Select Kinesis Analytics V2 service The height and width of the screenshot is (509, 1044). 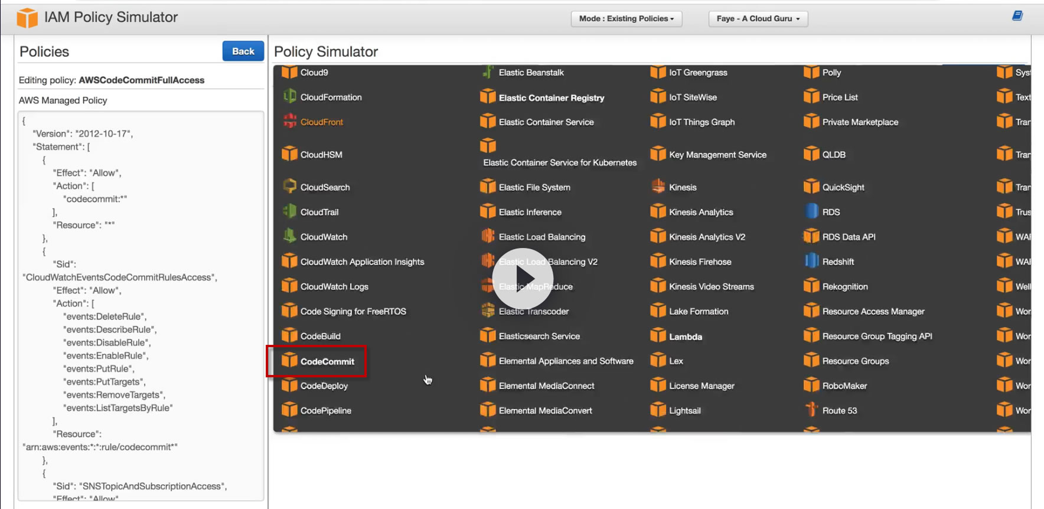point(707,237)
